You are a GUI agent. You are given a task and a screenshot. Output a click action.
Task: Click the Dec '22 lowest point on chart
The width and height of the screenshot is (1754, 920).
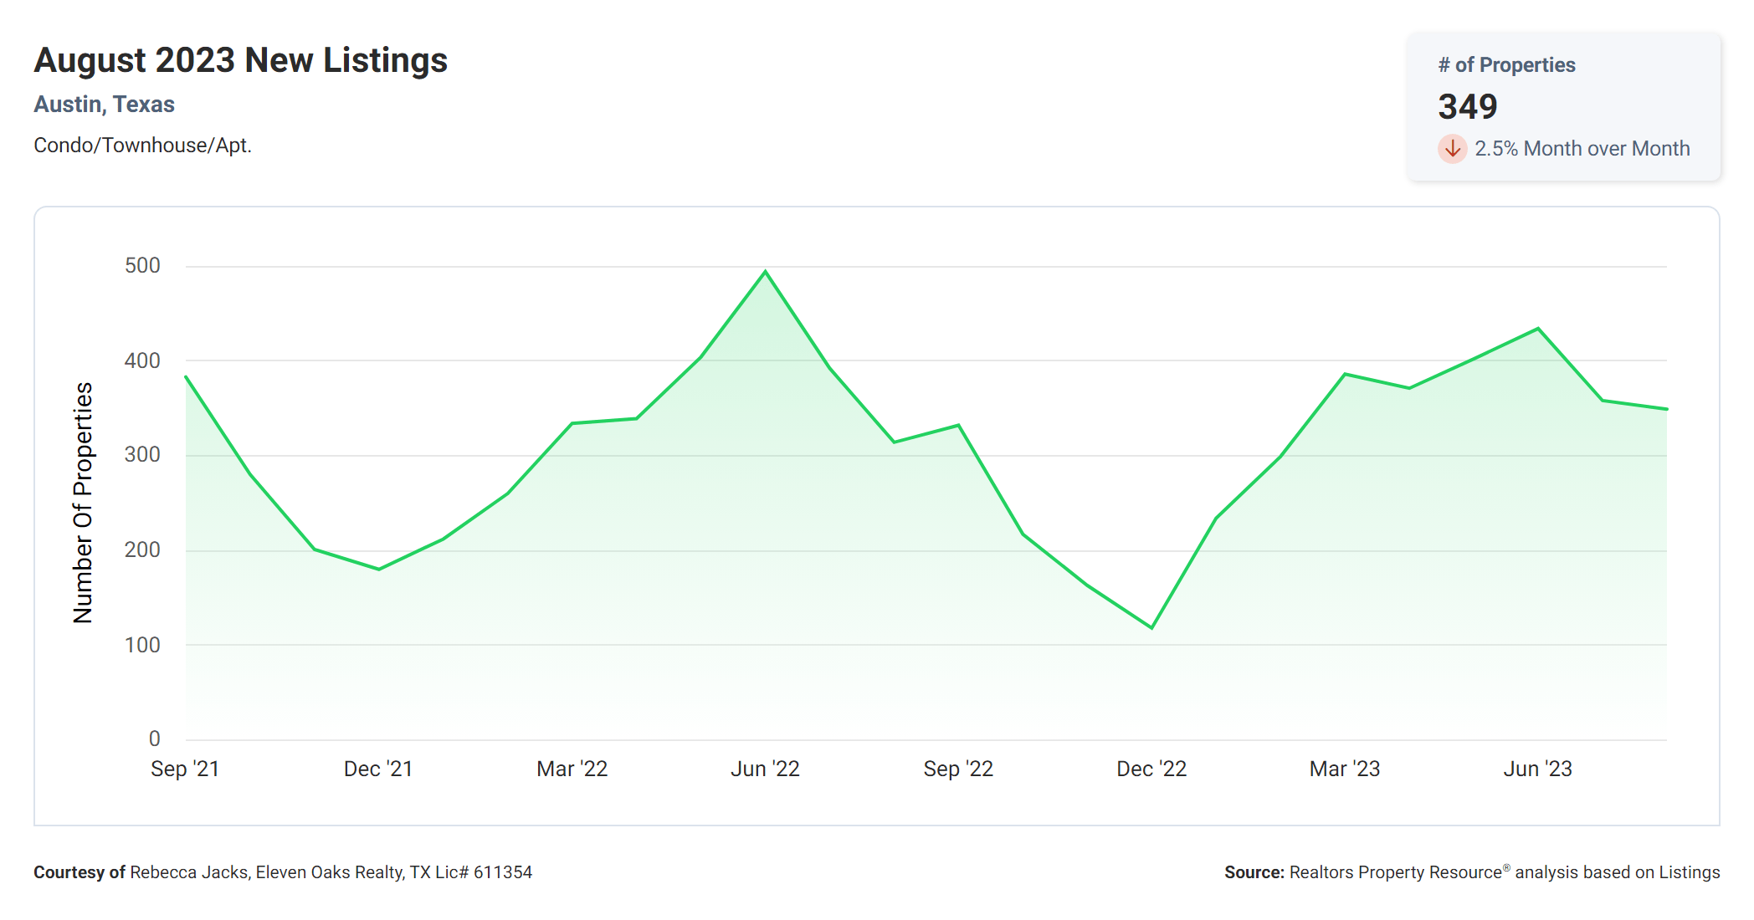(x=1151, y=627)
